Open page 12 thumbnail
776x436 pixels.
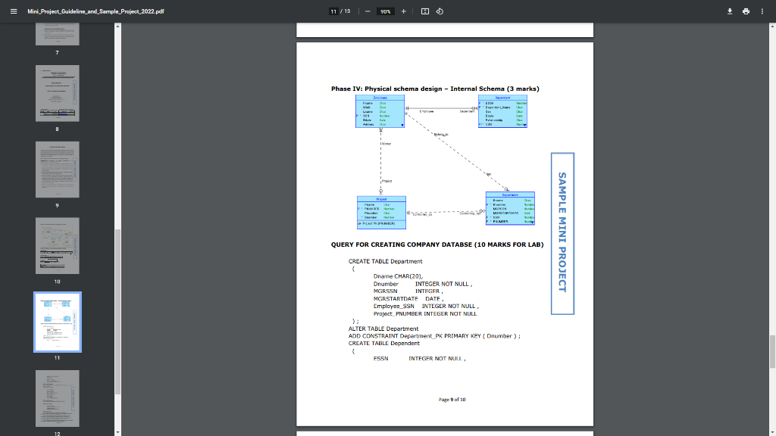pos(58,398)
